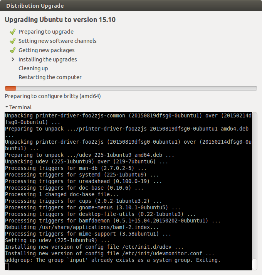
Task: Click the Setting up udev (225-1ubuntu9) line
Action: click(57, 241)
